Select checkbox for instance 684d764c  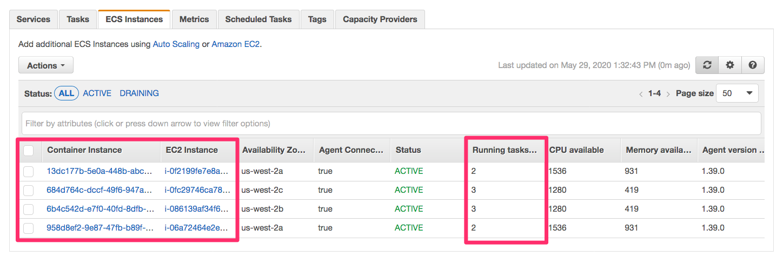coord(29,191)
